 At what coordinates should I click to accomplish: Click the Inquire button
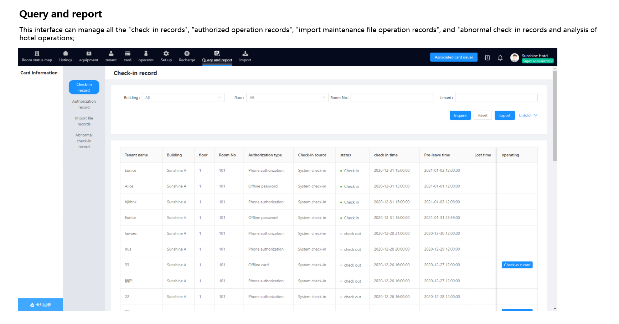click(460, 115)
